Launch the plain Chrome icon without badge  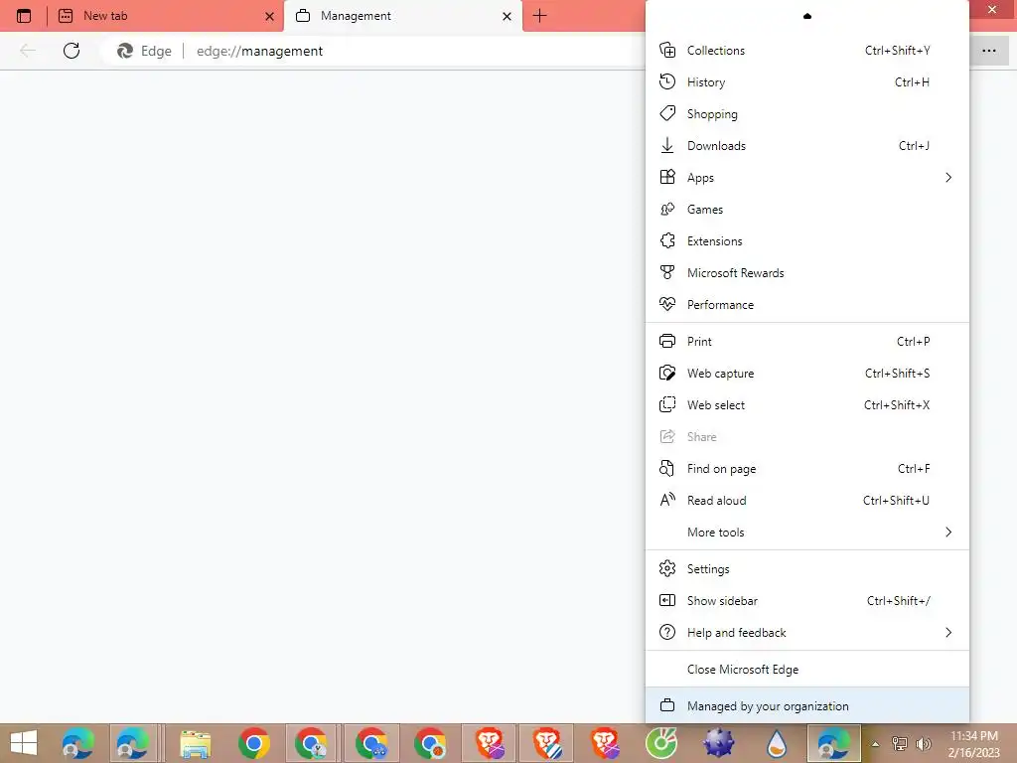[253, 743]
